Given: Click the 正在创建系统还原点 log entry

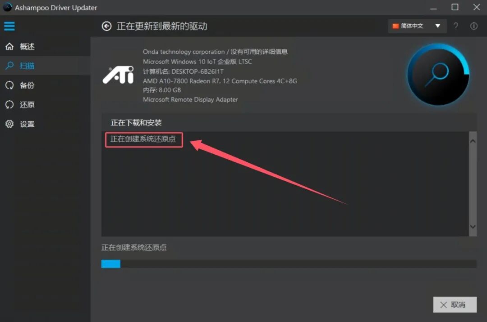Looking at the screenshot, I should (143, 139).
